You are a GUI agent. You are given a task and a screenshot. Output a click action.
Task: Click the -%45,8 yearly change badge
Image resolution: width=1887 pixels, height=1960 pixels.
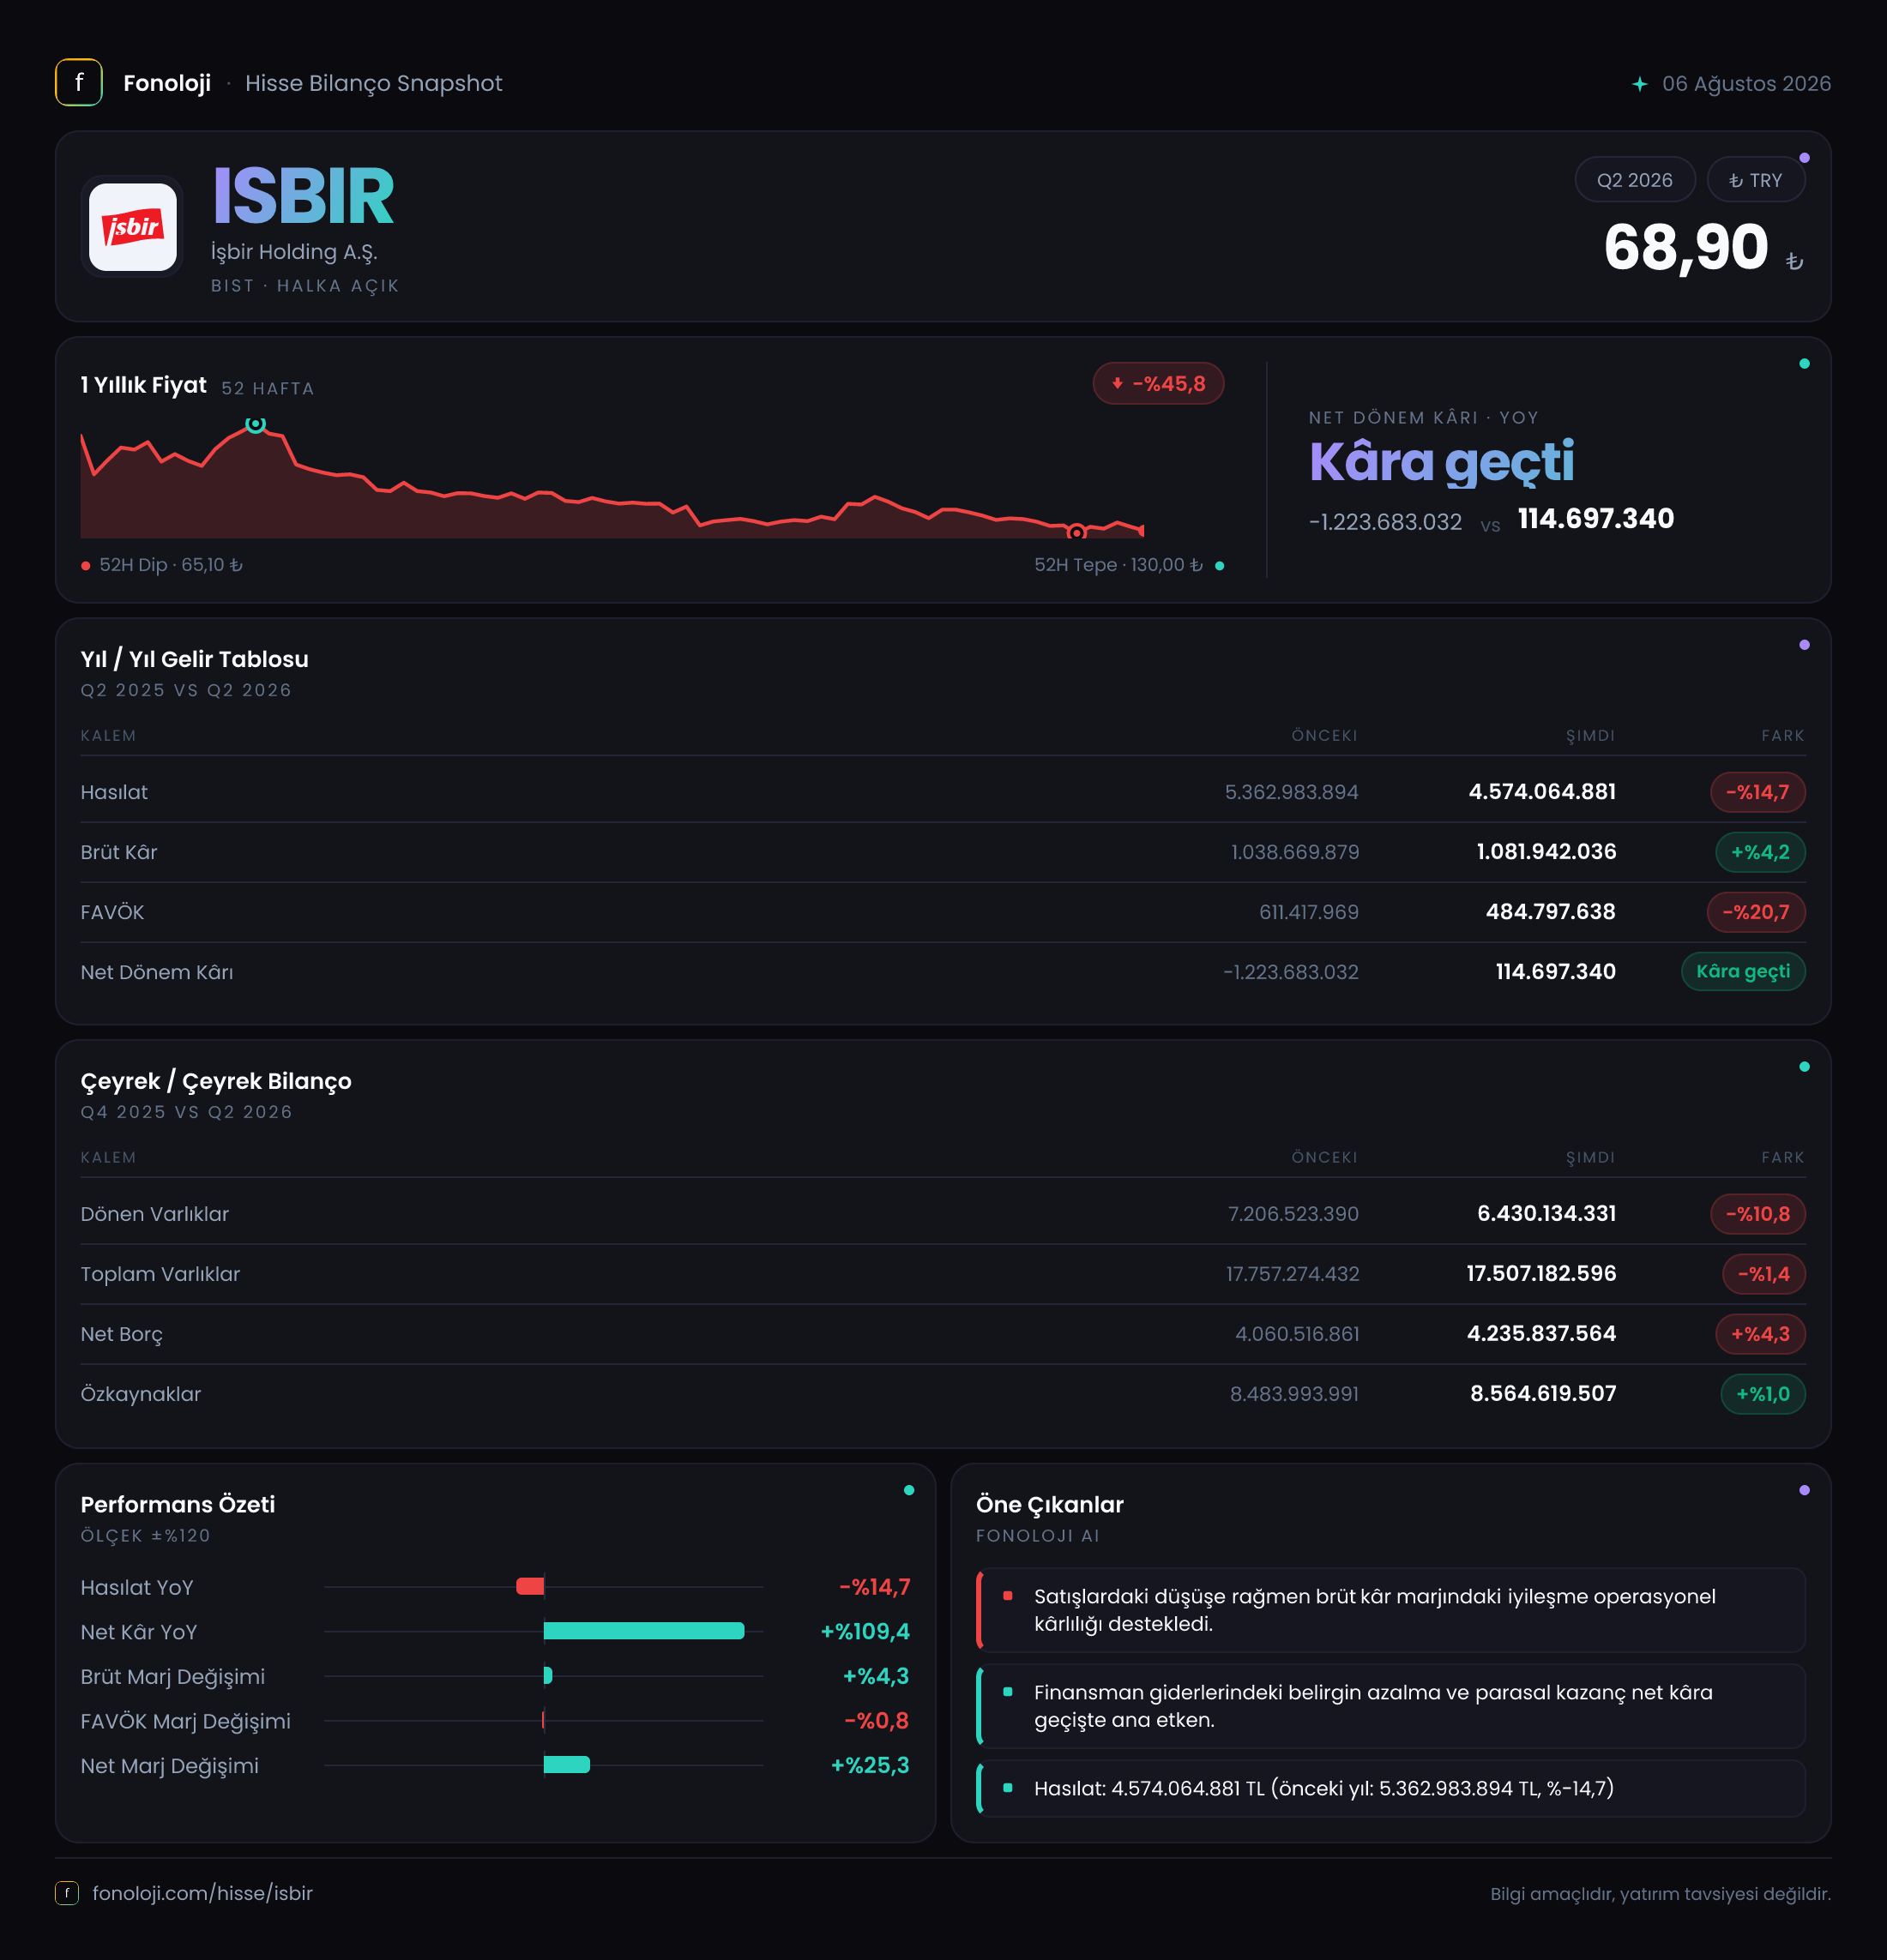(1159, 384)
